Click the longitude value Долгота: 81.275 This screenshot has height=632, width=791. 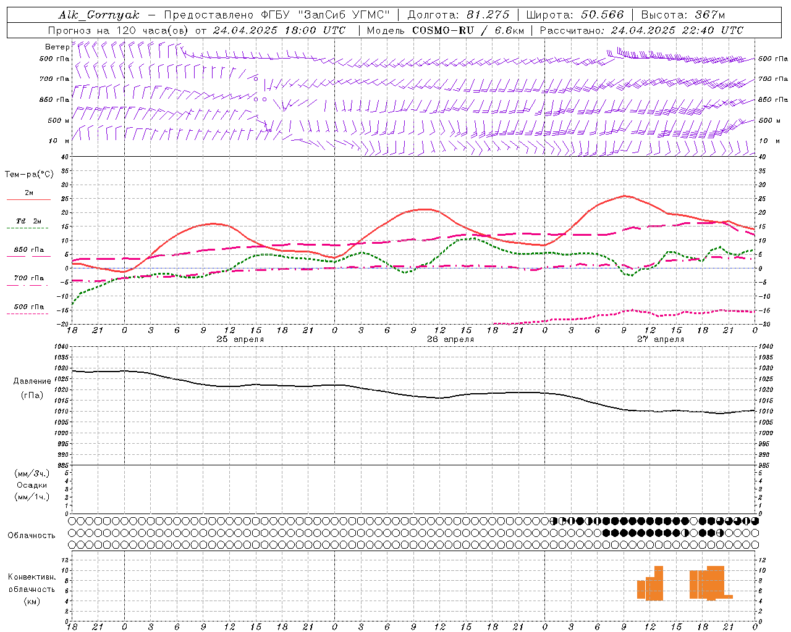coord(459,15)
